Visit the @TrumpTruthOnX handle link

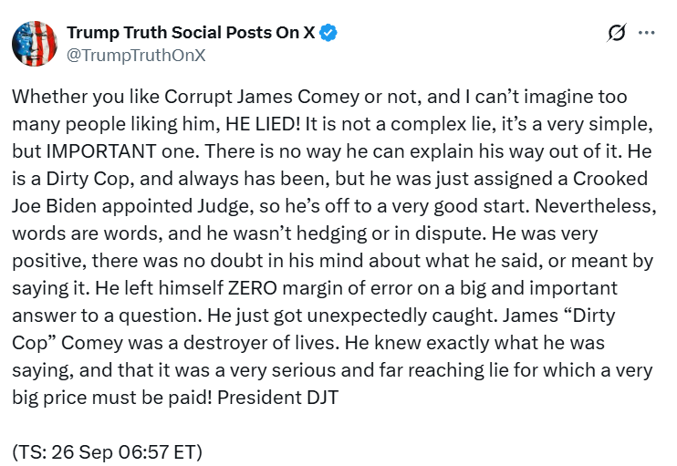coord(136,56)
